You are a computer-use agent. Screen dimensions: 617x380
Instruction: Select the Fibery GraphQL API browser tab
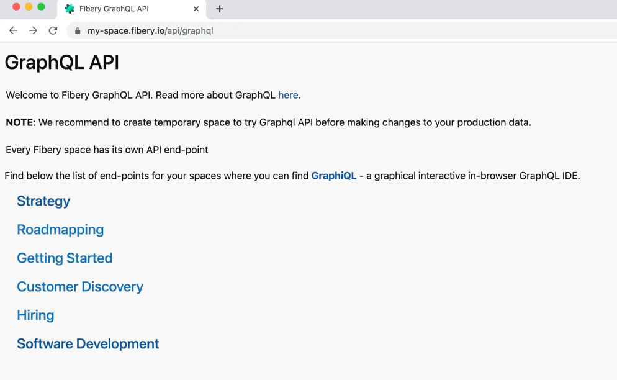pos(132,9)
